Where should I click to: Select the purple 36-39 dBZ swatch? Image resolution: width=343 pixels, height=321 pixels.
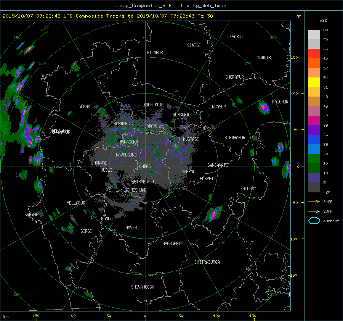tap(314, 130)
